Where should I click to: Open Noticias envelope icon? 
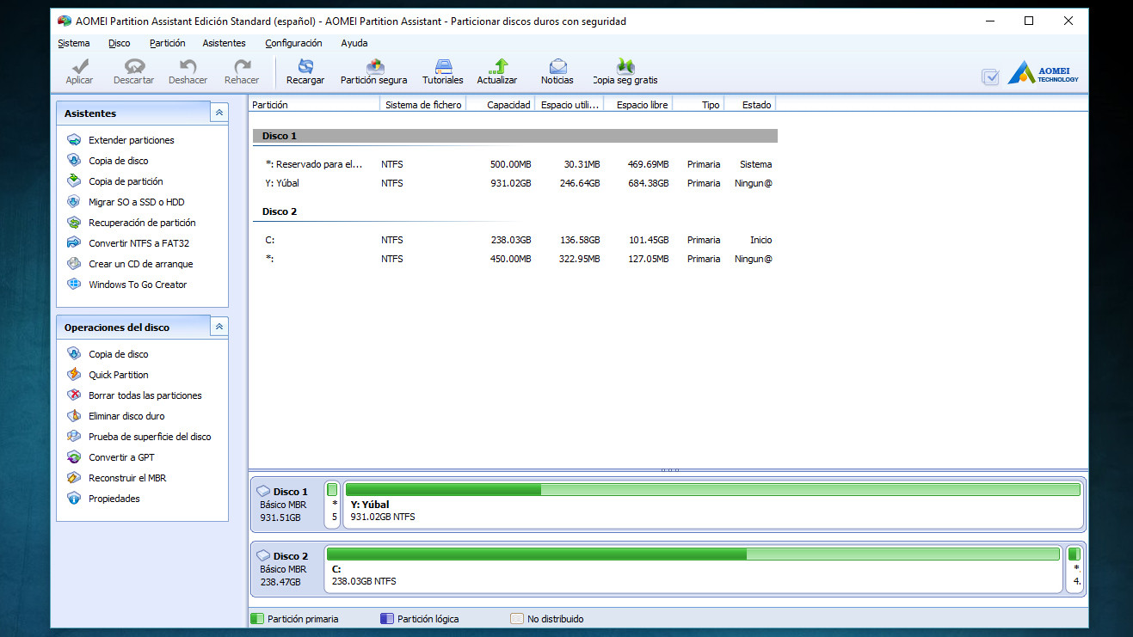pyautogui.click(x=557, y=67)
